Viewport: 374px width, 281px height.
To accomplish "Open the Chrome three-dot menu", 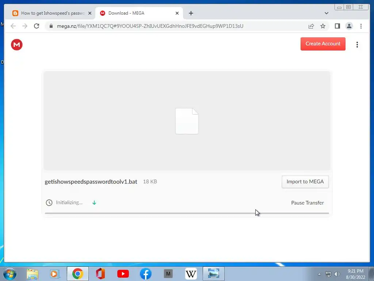I will point(361,26).
